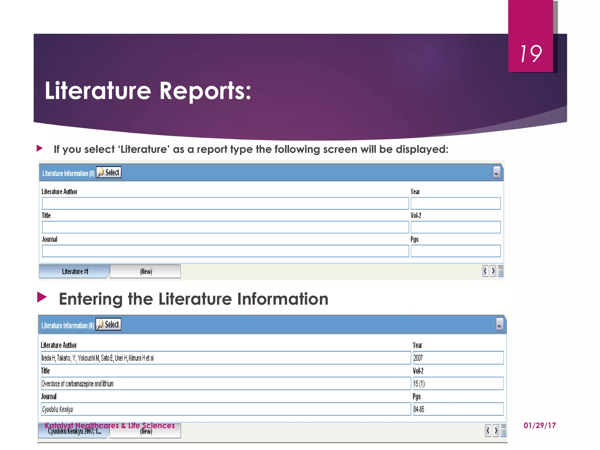
Task: Click Title field with Overdose of carbamazepine
Action: click(226, 383)
